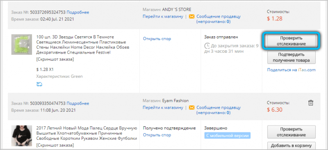Image resolution: width=328 pixels, height=150 pixels.
Task: Click the 'Завершено' status text
Action: click(216, 128)
